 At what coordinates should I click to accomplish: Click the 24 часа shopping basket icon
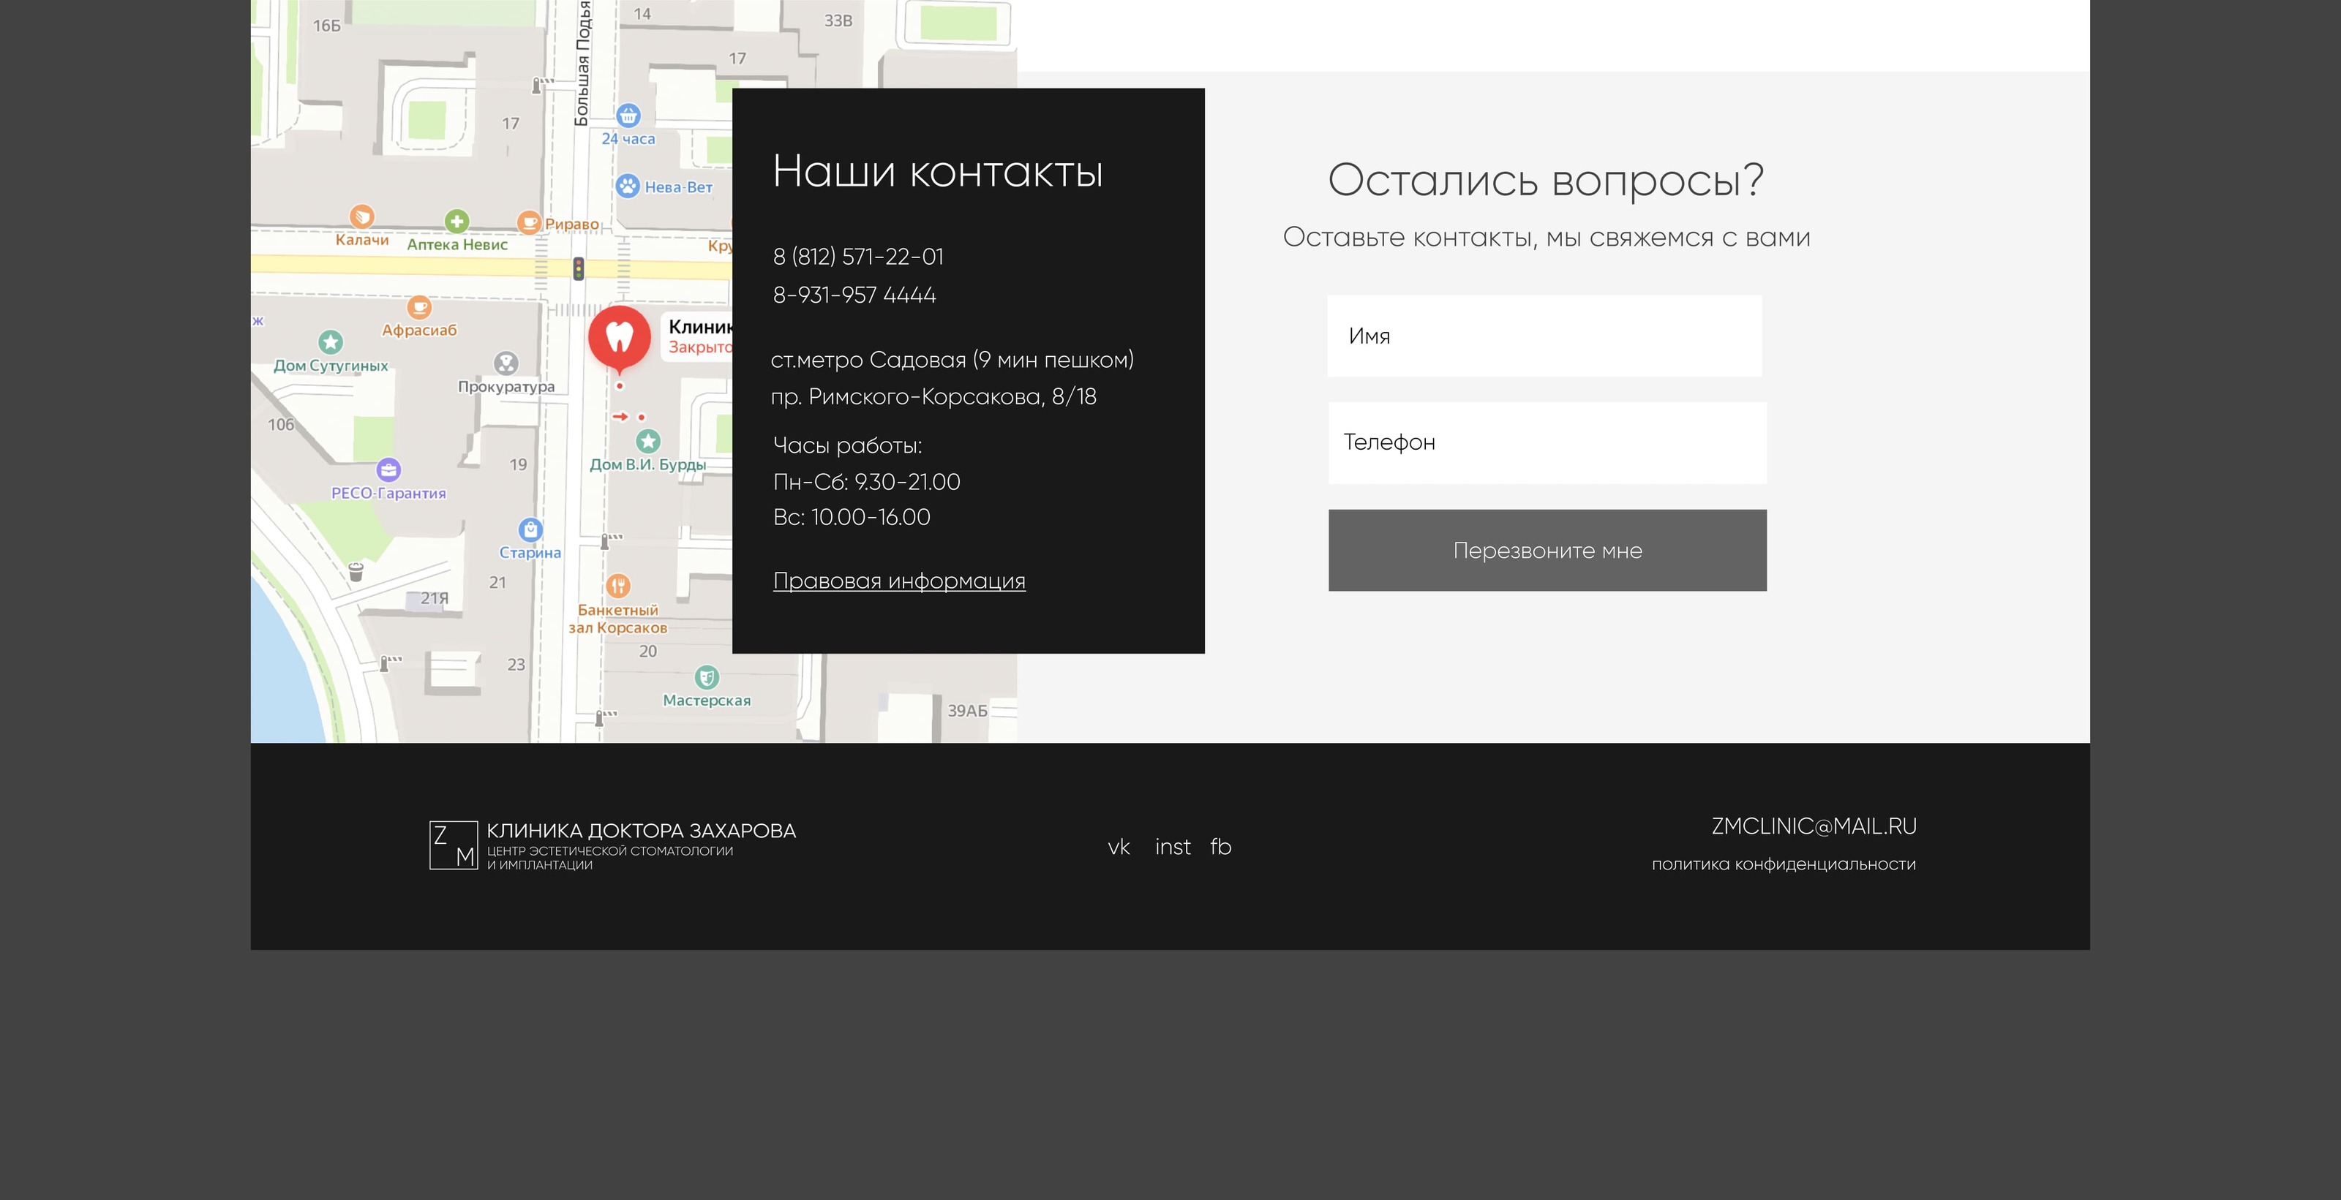coord(628,116)
